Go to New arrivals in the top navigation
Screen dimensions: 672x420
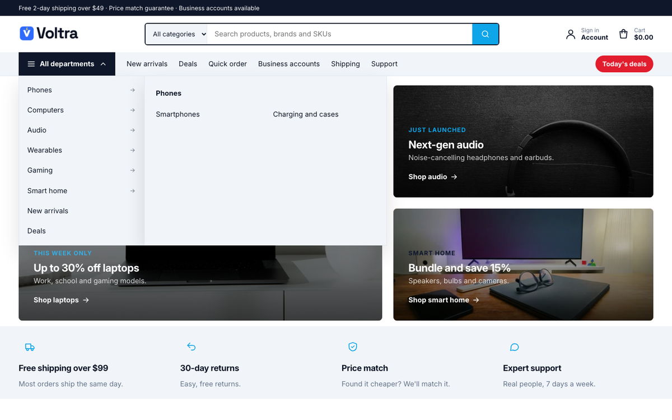click(147, 64)
